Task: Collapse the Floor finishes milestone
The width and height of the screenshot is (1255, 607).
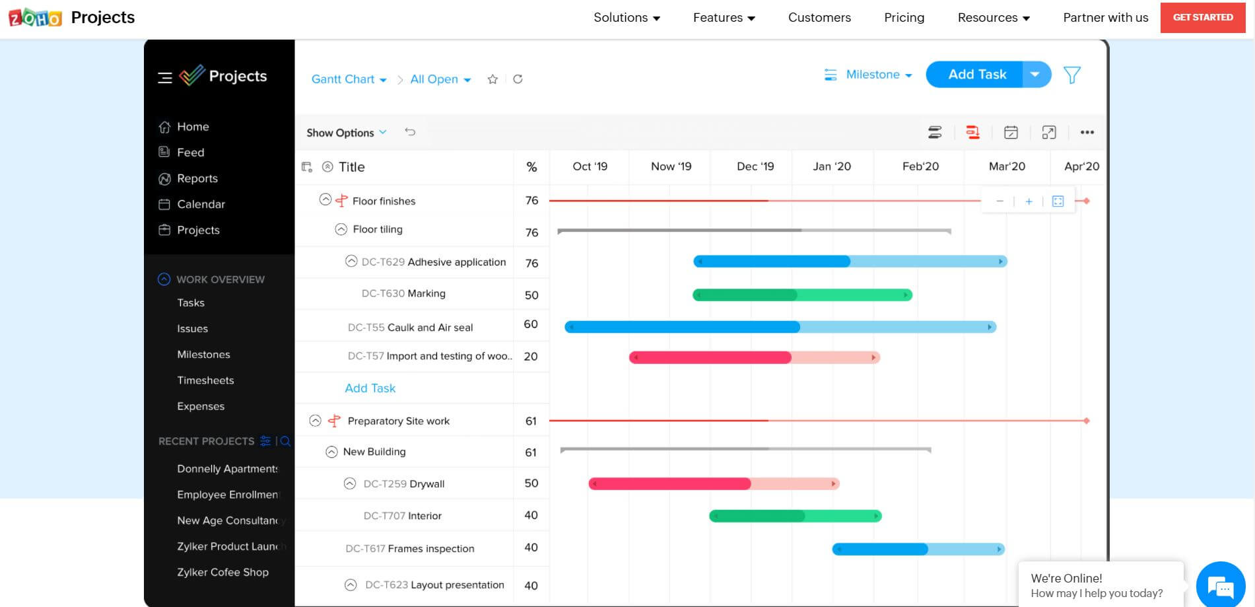Action: point(325,199)
